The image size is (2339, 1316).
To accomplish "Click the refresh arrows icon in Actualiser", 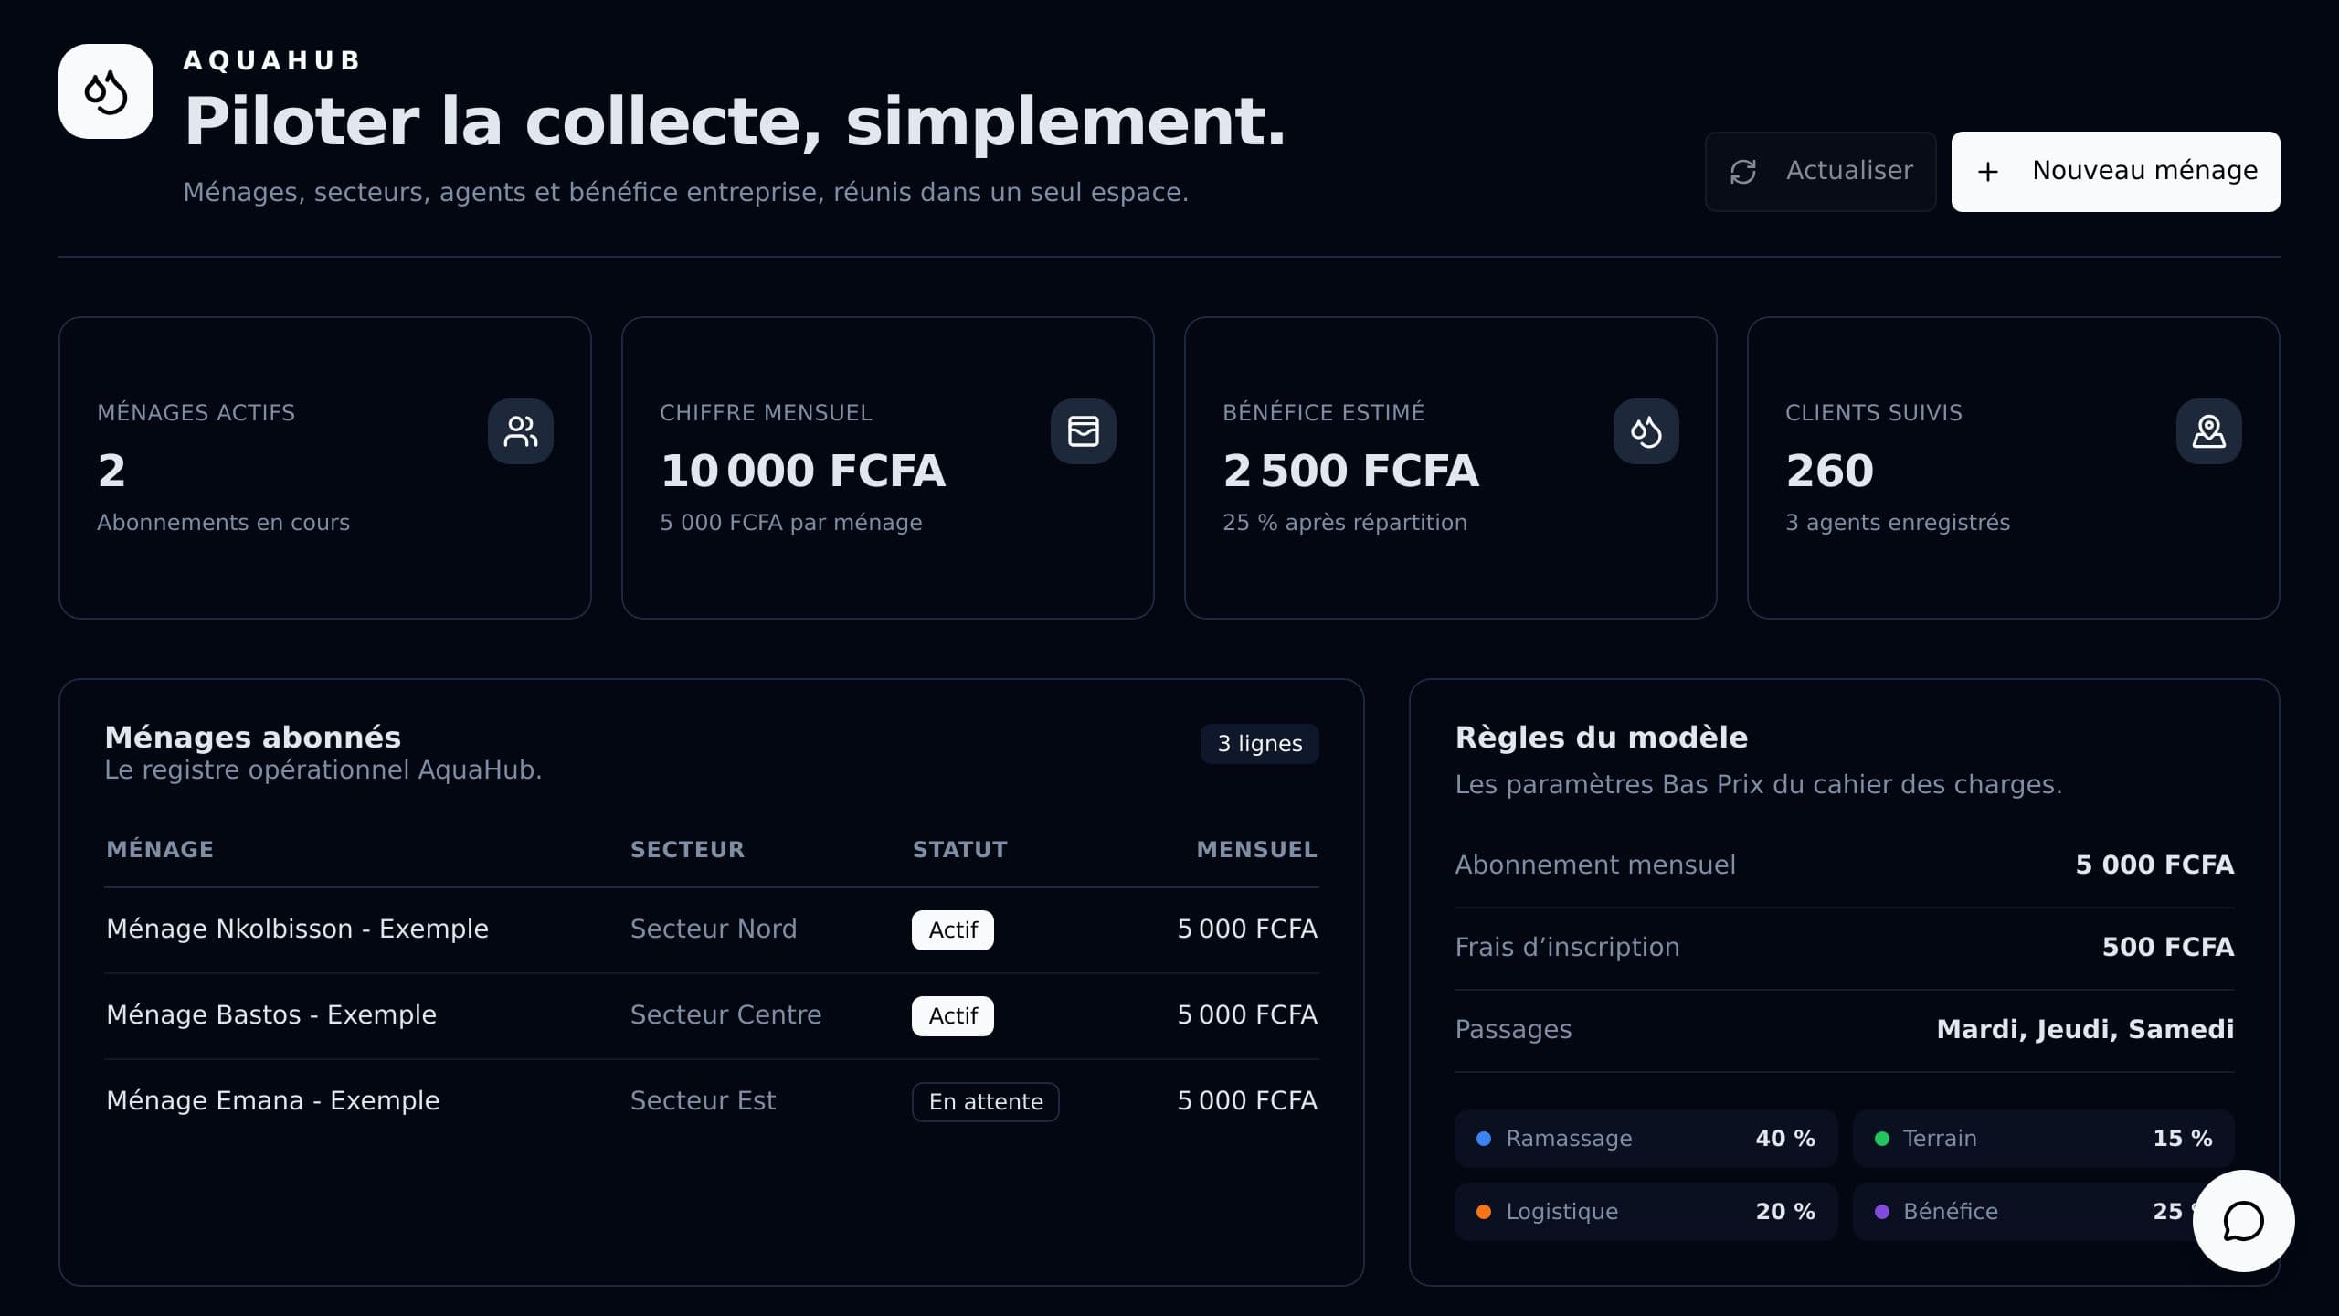I will pos(1743,172).
